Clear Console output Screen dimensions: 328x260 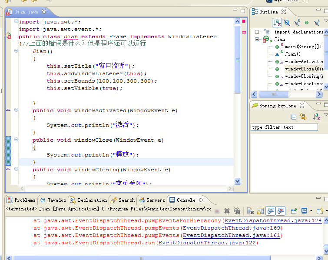coord(250,211)
